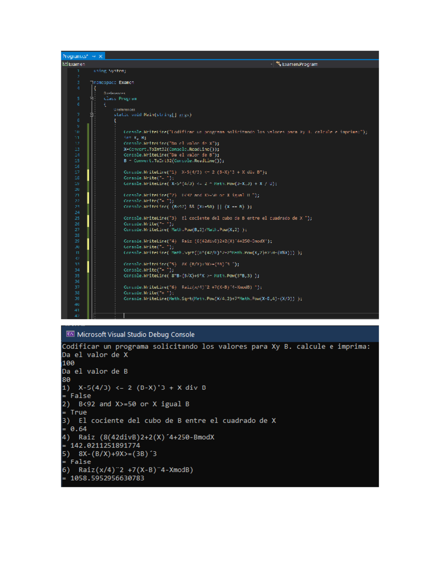
Task: Collapse the class Program outline
Action: pos(92,98)
